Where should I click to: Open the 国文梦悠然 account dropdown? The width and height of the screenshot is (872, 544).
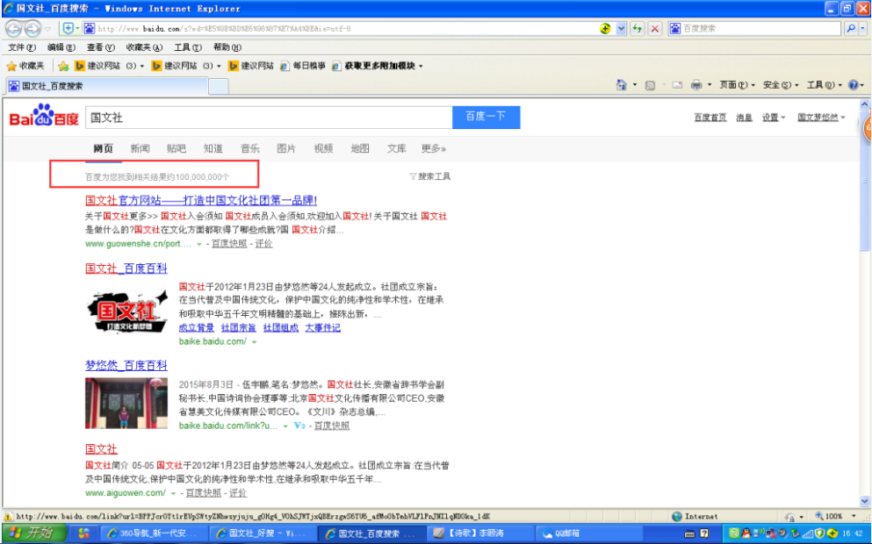pyautogui.click(x=821, y=118)
